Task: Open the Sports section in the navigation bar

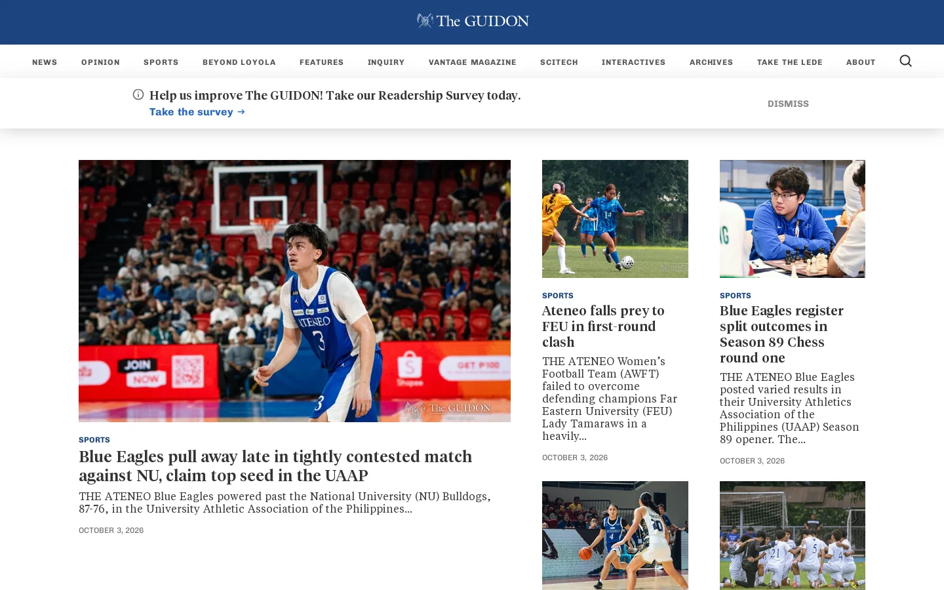Action: pos(161,62)
